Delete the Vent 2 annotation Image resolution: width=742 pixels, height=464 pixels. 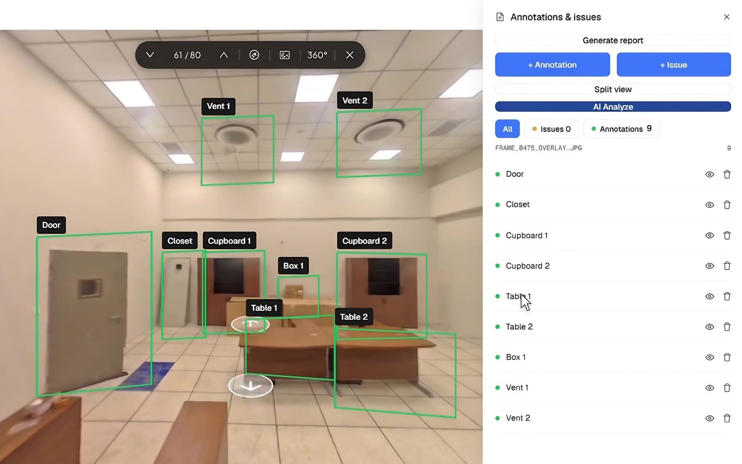(x=727, y=418)
